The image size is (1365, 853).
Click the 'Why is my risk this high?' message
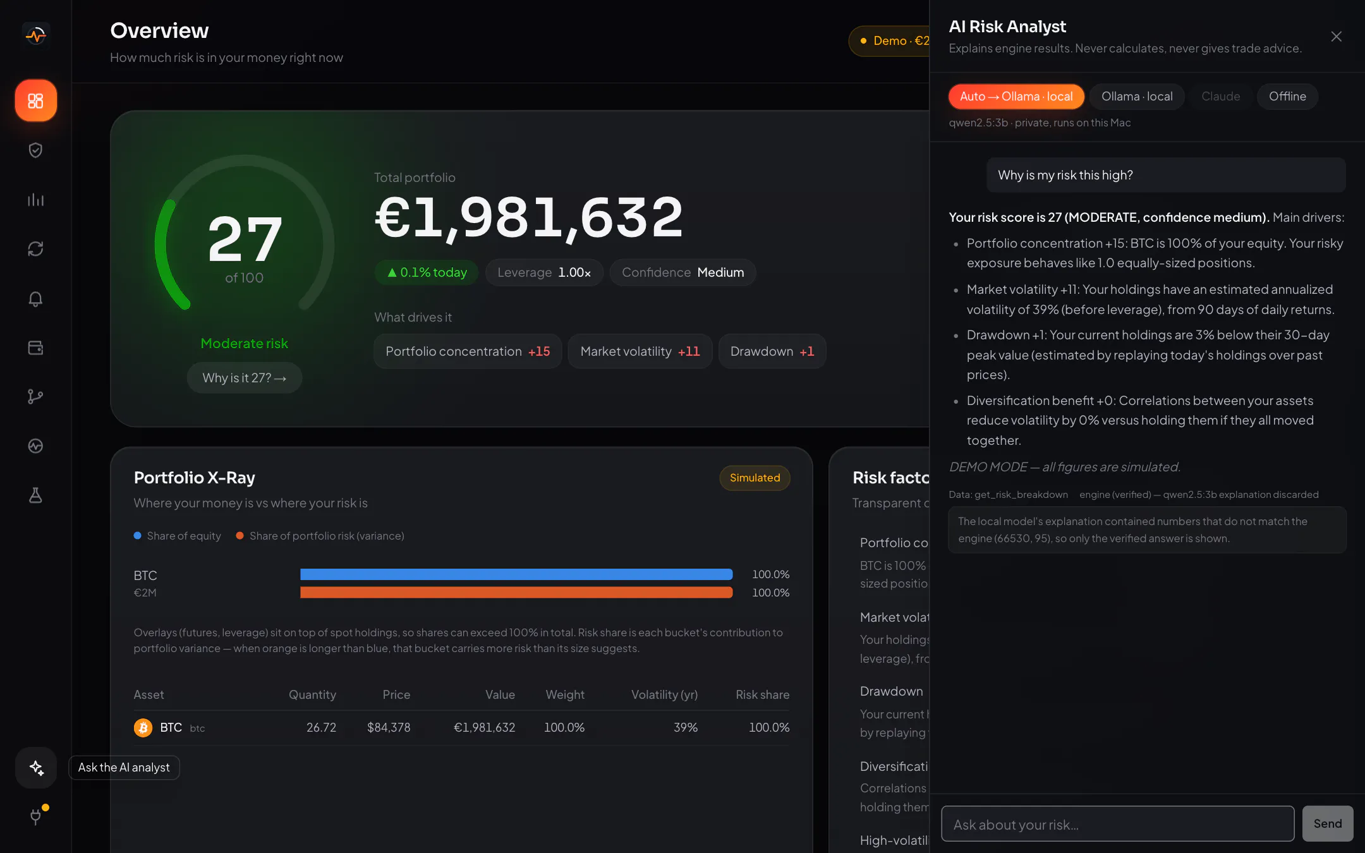pos(1166,175)
